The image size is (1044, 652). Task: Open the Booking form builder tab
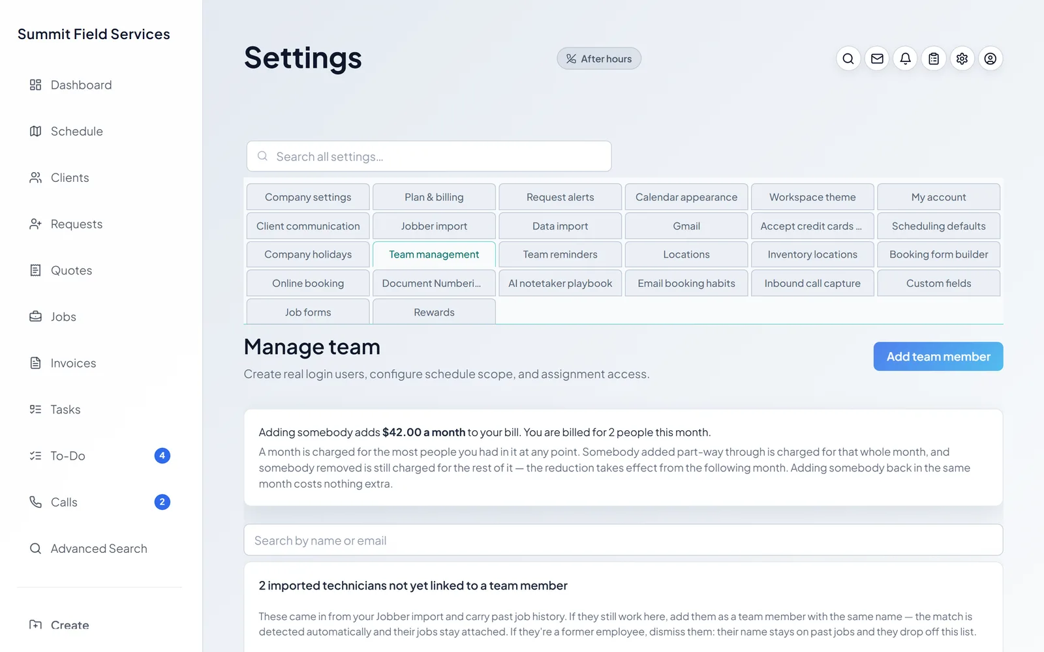click(x=939, y=254)
